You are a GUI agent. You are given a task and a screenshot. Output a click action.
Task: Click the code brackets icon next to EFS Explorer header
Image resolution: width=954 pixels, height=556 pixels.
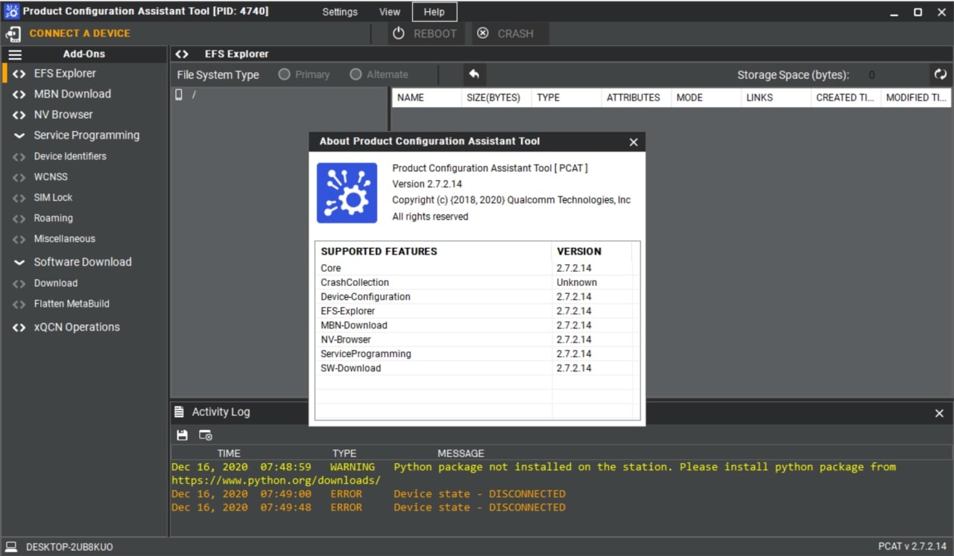[182, 54]
